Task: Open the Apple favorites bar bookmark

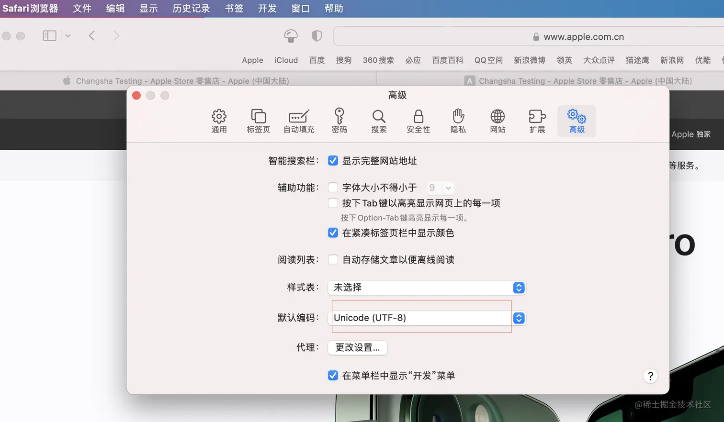Action: point(252,60)
